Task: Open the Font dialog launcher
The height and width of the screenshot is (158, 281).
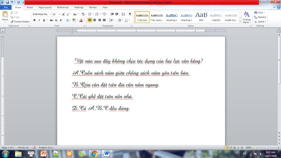Action: pos(85,26)
